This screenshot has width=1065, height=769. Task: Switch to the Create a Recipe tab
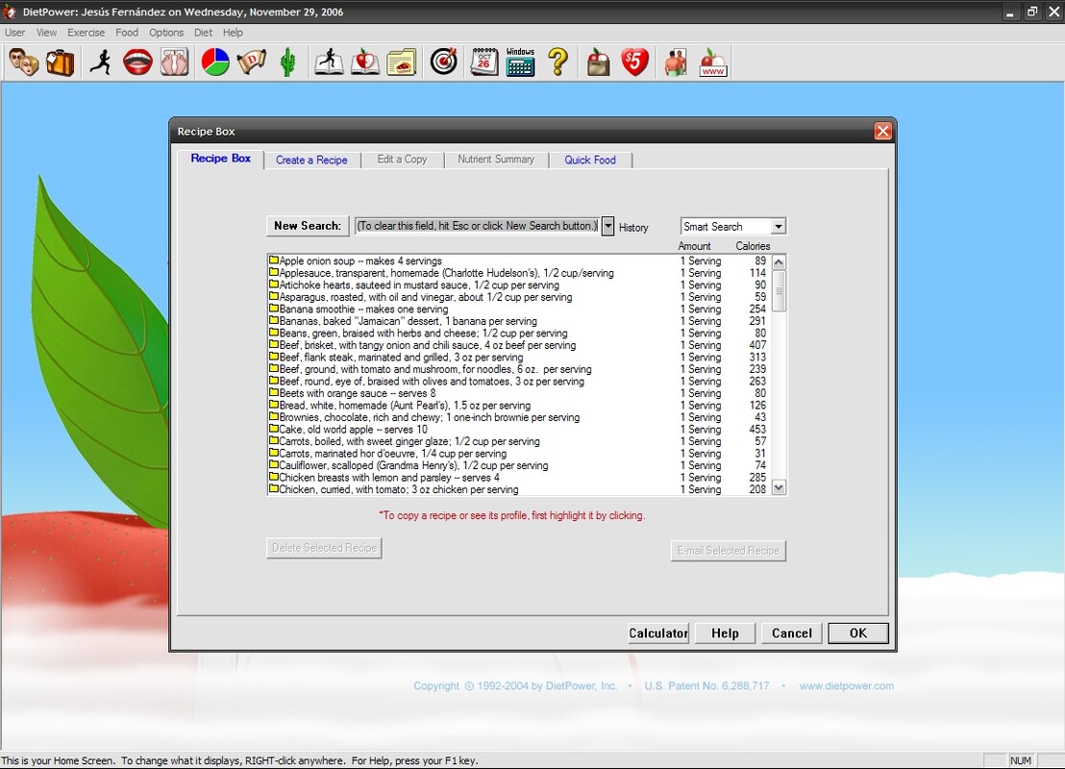[311, 160]
